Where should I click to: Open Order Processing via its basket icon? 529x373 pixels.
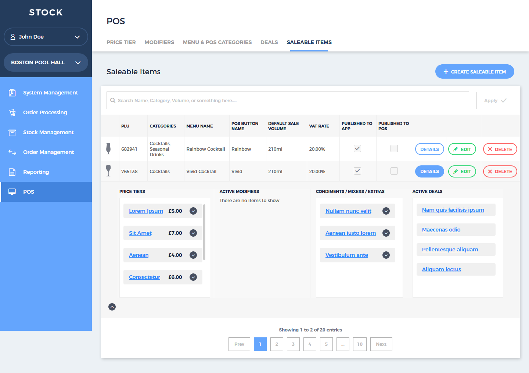point(12,112)
